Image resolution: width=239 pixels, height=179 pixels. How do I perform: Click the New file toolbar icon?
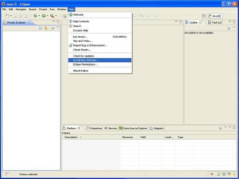[7, 16]
